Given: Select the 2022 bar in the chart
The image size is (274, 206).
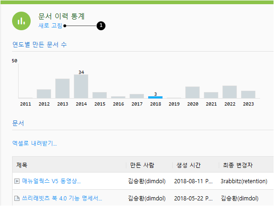Looking at the screenshot, I should [x=229, y=92].
